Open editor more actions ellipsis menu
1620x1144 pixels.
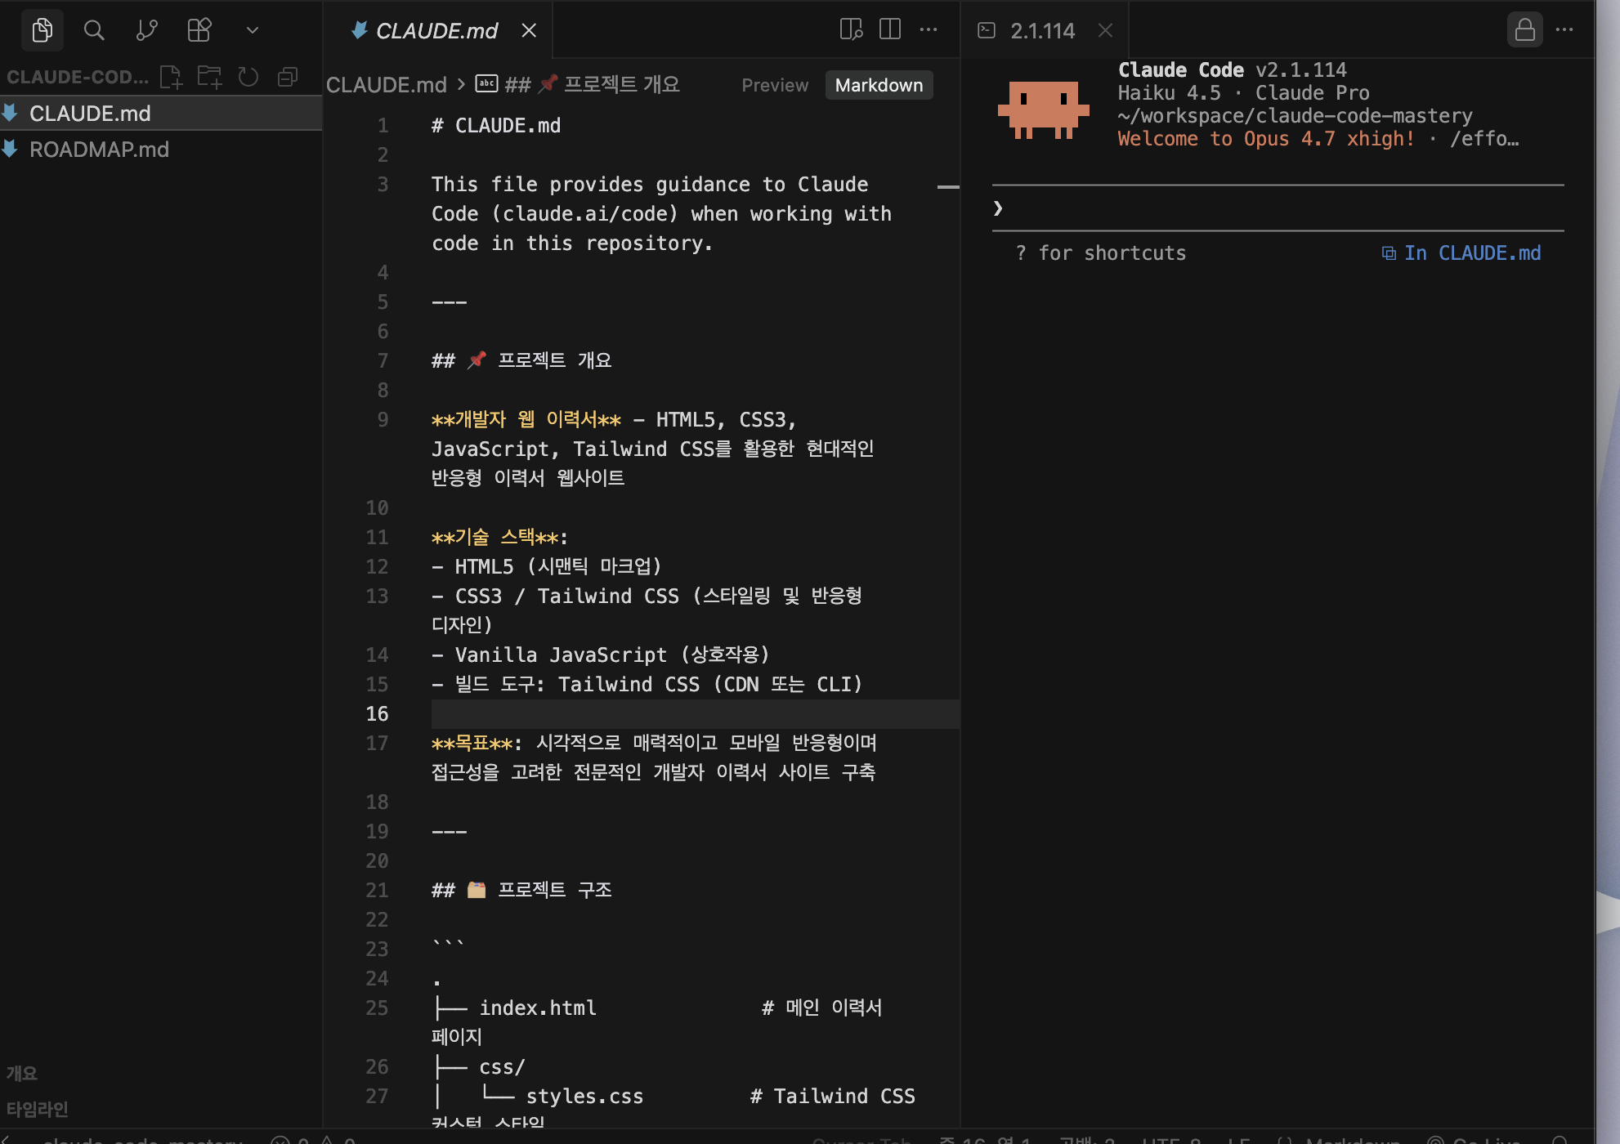(929, 29)
